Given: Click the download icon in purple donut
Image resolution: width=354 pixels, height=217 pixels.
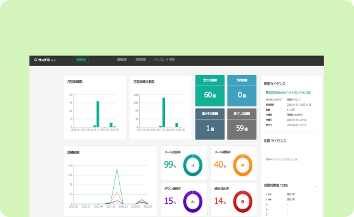Looking at the screenshot, I should (x=193, y=202).
